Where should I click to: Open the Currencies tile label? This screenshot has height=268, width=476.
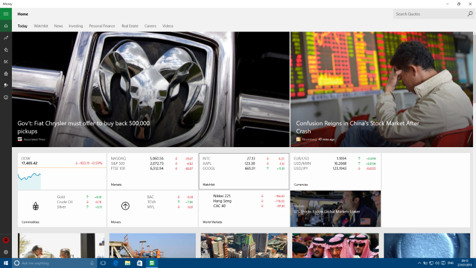tap(301, 185)
